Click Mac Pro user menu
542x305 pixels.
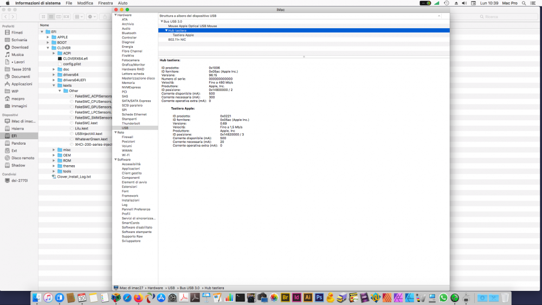coord(509,3)
